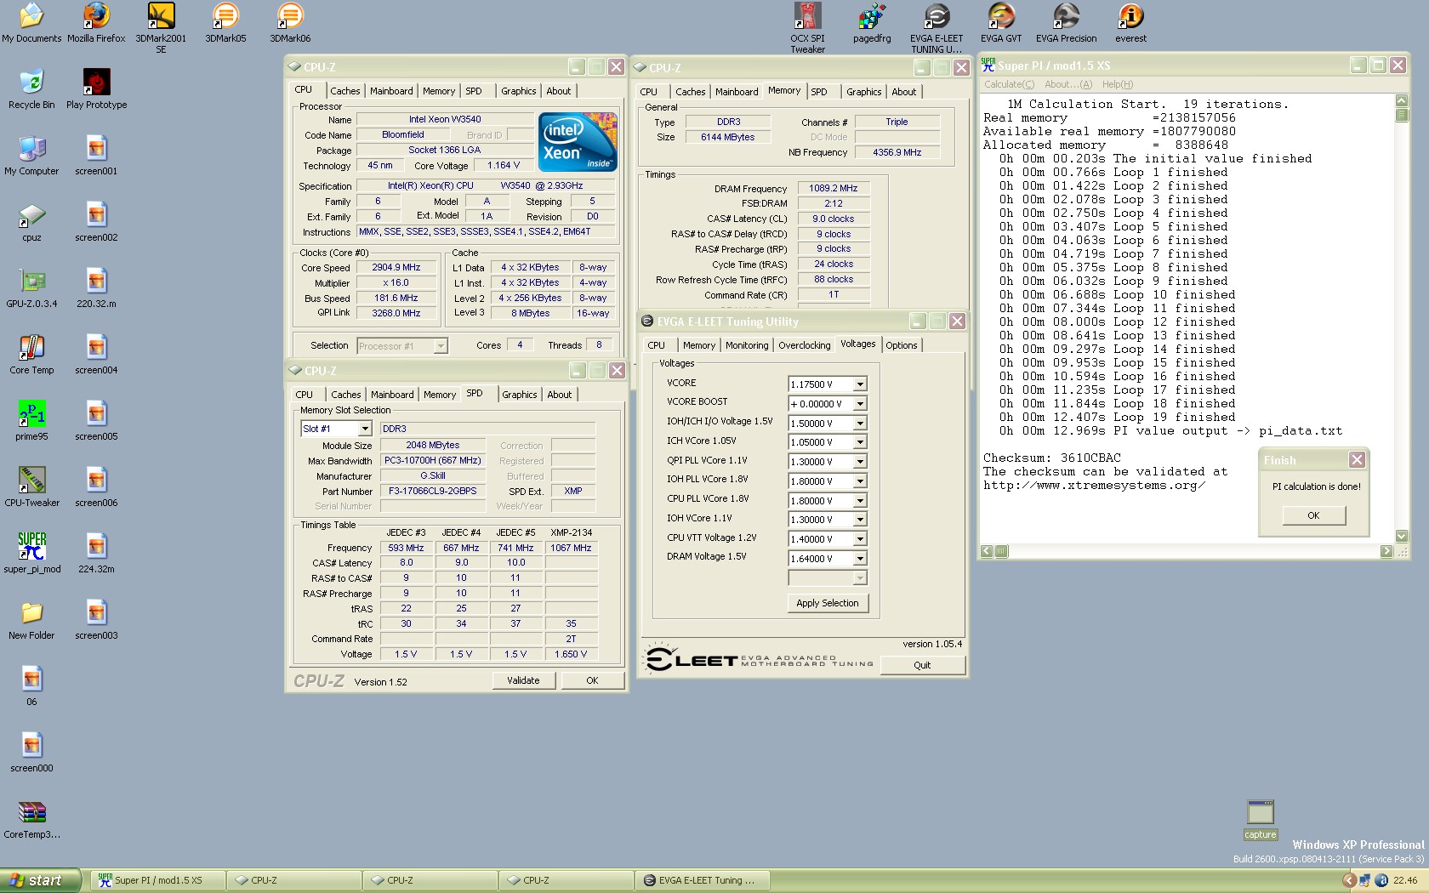The height and width of the screenshot is (893, 1429).
Task: Open 3DMark05 desktop shortcut
Action: tap(225, 24)
